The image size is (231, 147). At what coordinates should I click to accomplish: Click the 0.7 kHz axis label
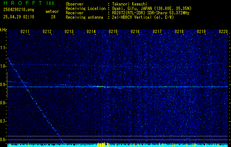[x=3, y=121]
